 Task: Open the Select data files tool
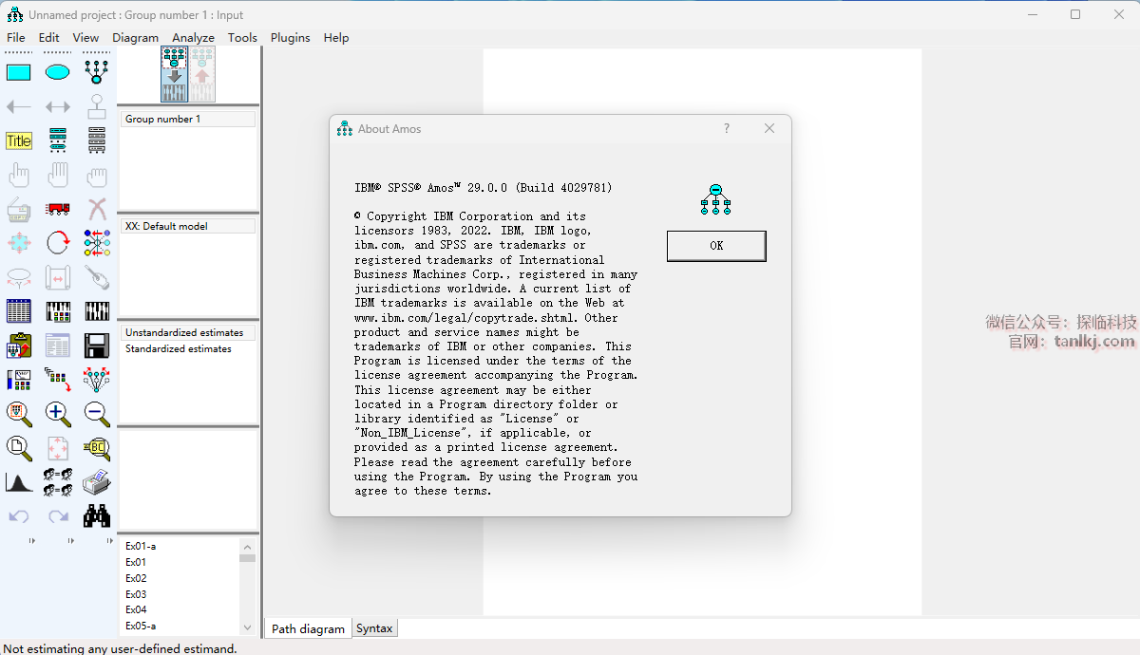tap(19, 311)
